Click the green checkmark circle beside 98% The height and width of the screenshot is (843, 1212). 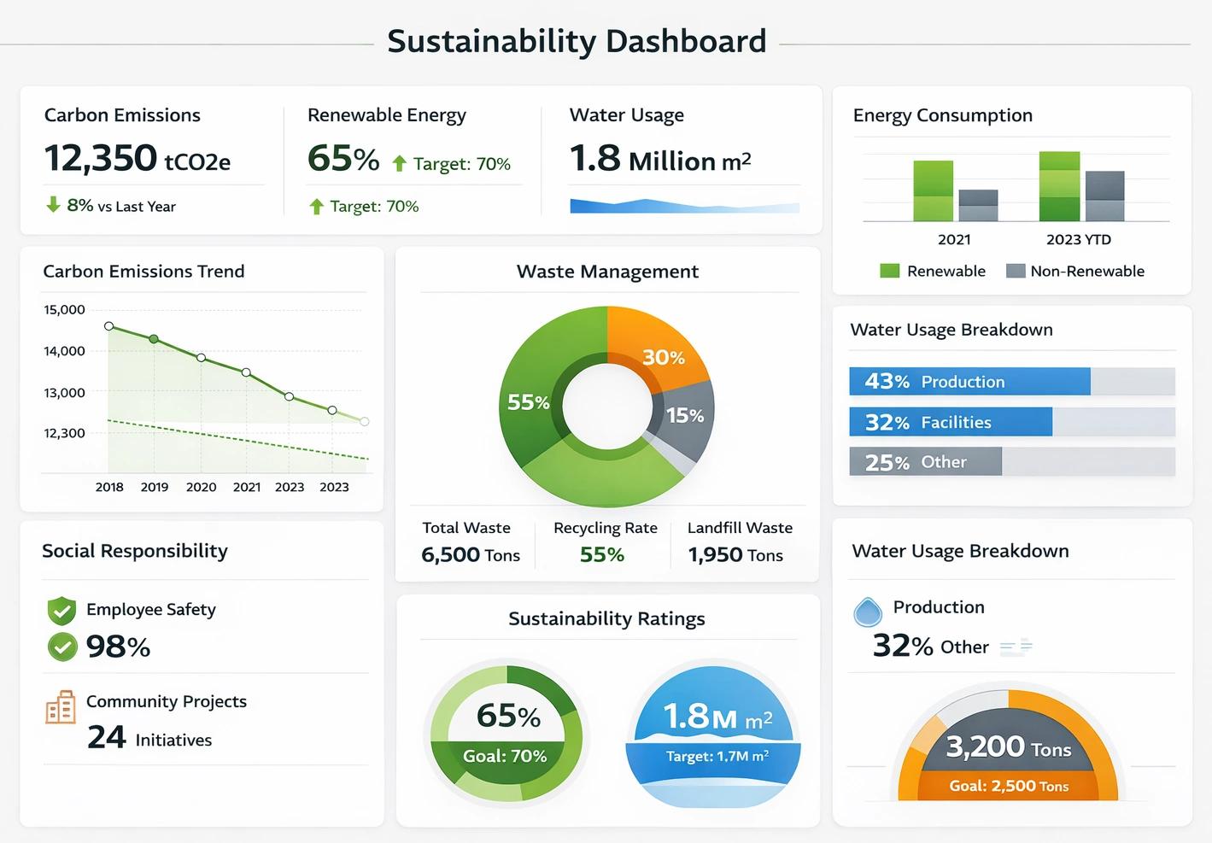[x=62, y=647]
